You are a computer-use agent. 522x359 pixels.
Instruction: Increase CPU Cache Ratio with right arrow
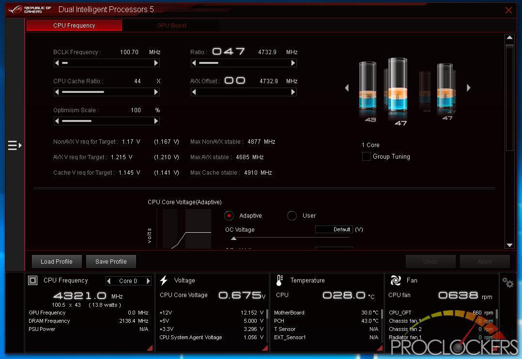(156, 92)
